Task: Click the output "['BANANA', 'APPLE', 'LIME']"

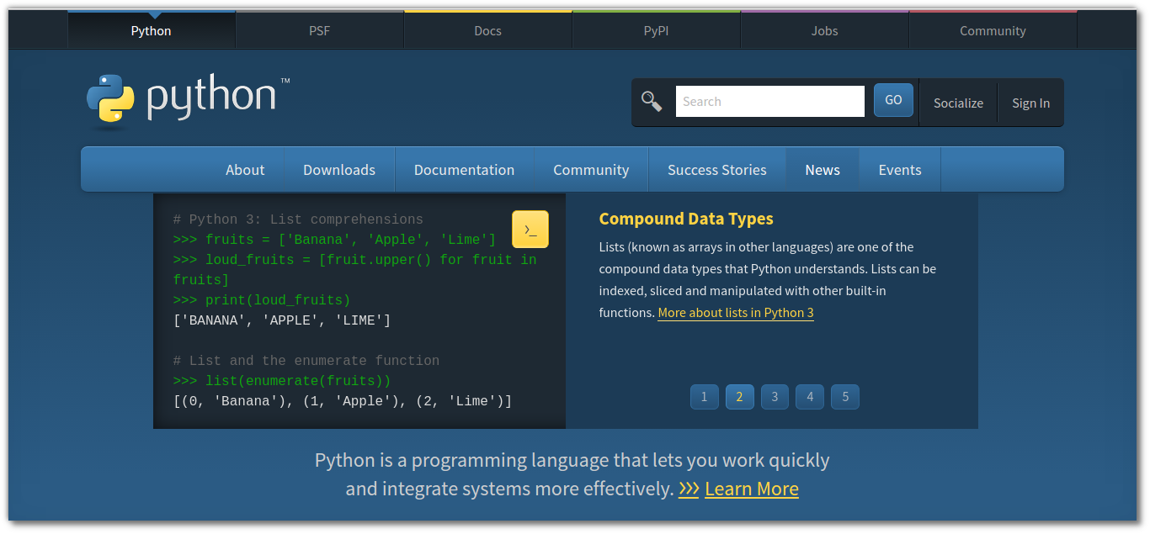Action: (x=282, y=320)
